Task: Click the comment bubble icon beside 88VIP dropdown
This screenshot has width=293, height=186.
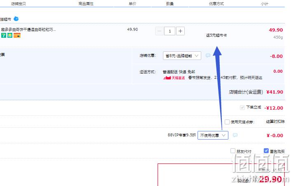Action: tap(235, 135)
